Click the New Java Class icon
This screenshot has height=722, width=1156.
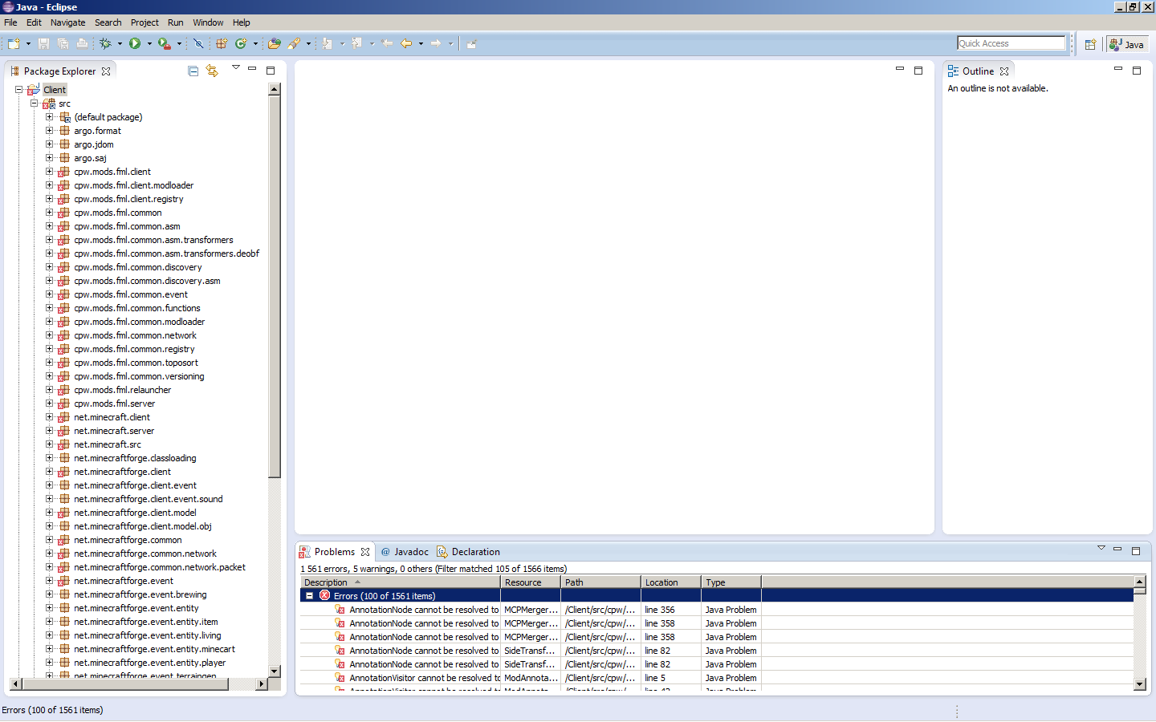(241, 44)
